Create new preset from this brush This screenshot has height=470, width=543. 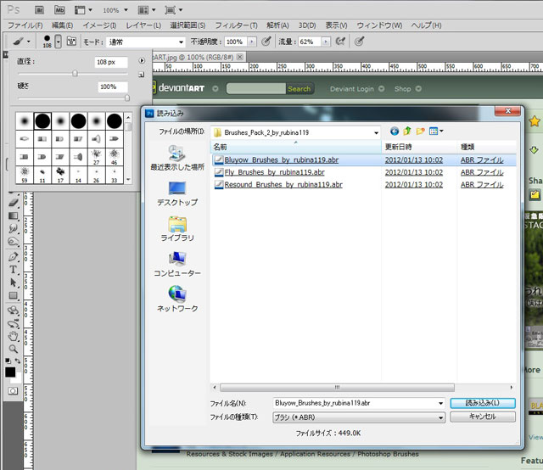[142, 75]
